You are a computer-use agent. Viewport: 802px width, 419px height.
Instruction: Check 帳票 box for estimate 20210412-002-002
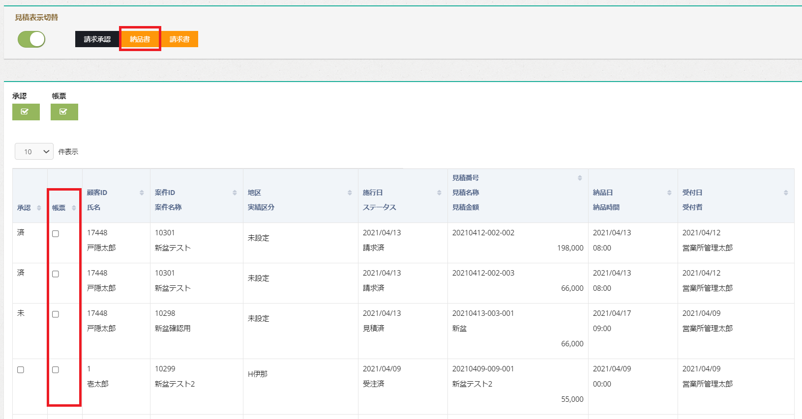56,234
